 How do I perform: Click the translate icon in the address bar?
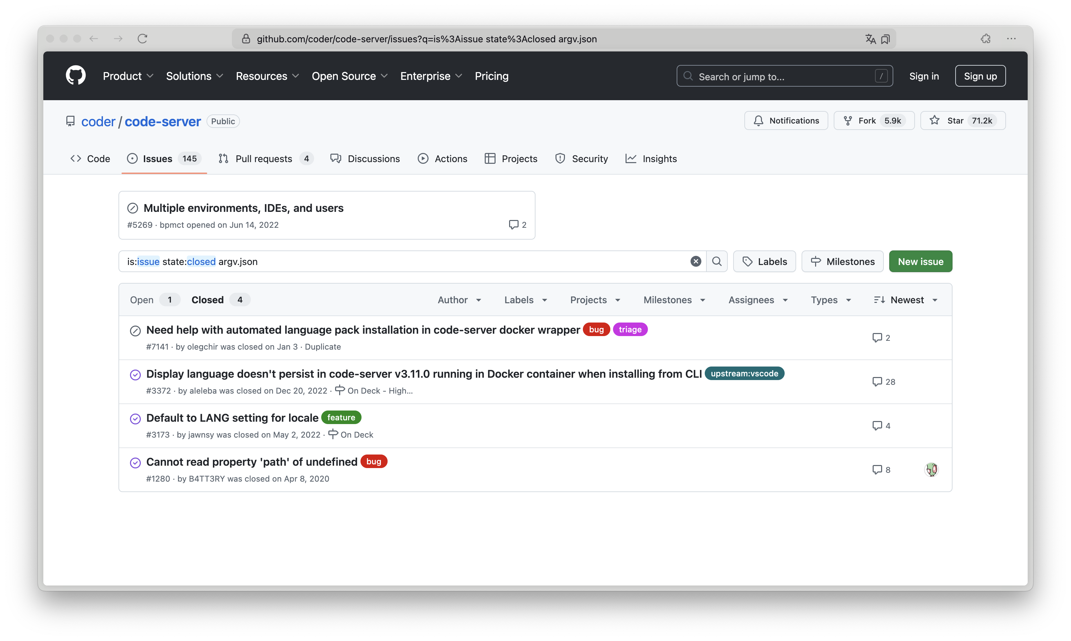[871, 39]
